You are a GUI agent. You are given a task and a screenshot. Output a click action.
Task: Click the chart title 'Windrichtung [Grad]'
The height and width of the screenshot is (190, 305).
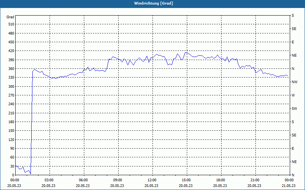click(154, 3)
